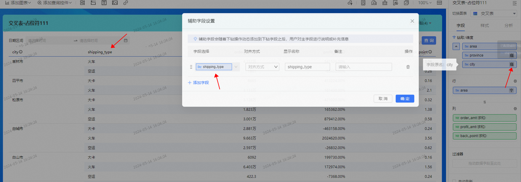Open settings gear for the 行 section
This screenshot has height=182, width=521.
[515, 81]
